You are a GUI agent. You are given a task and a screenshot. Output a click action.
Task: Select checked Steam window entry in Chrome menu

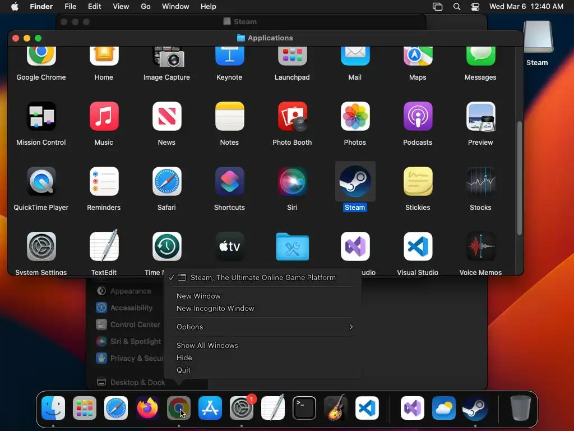tap(262, 277)
